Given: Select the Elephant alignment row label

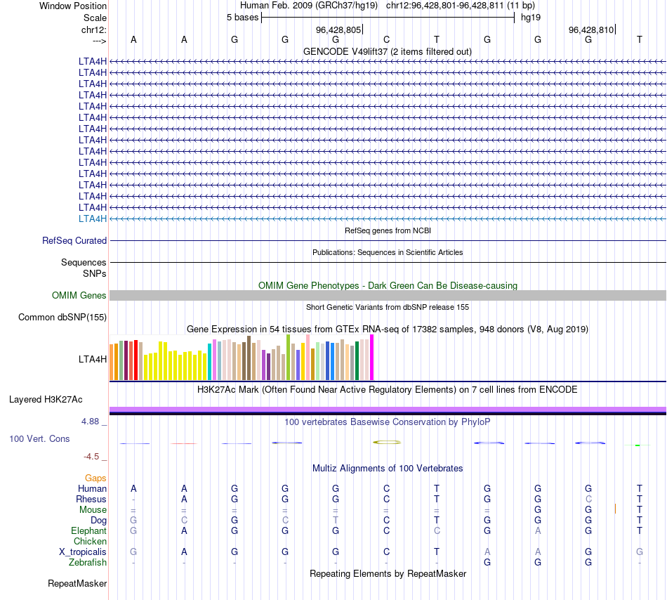Looking at the screenshot, I should pyautogui.click(x=88, y=530).
